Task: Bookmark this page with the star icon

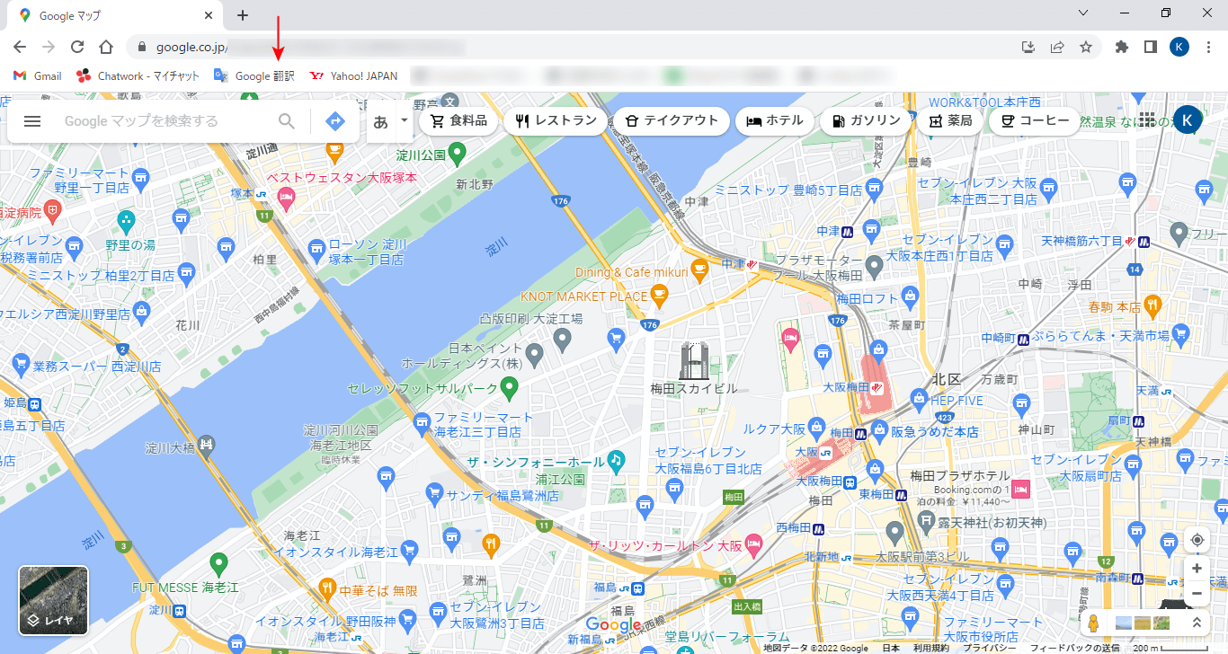Action: [1086, 47]
